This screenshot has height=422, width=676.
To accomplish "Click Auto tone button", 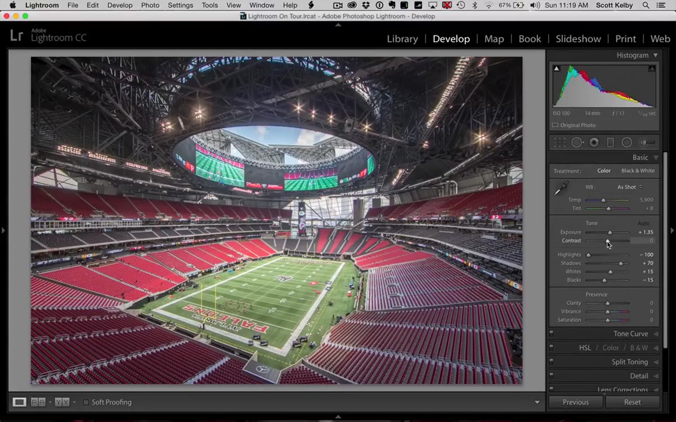I will [x=643, y=223].
